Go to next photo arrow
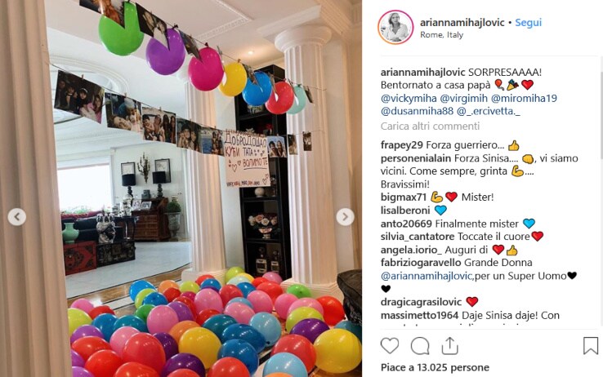The image size is (603, 377). [345, 217]
